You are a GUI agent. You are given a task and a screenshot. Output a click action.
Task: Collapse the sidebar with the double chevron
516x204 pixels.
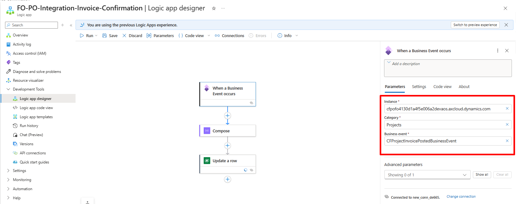click(x=71, y=25)
